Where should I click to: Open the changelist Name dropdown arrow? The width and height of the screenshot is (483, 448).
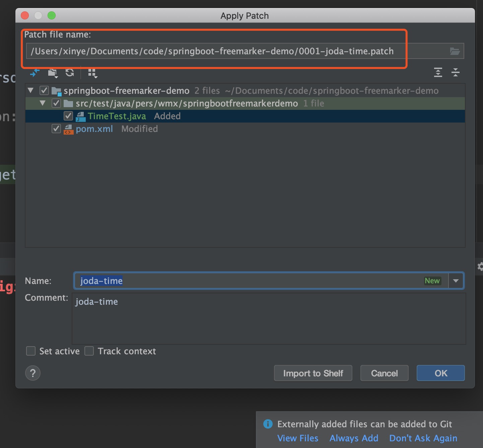pyautogui.click(x=456, y=281)
